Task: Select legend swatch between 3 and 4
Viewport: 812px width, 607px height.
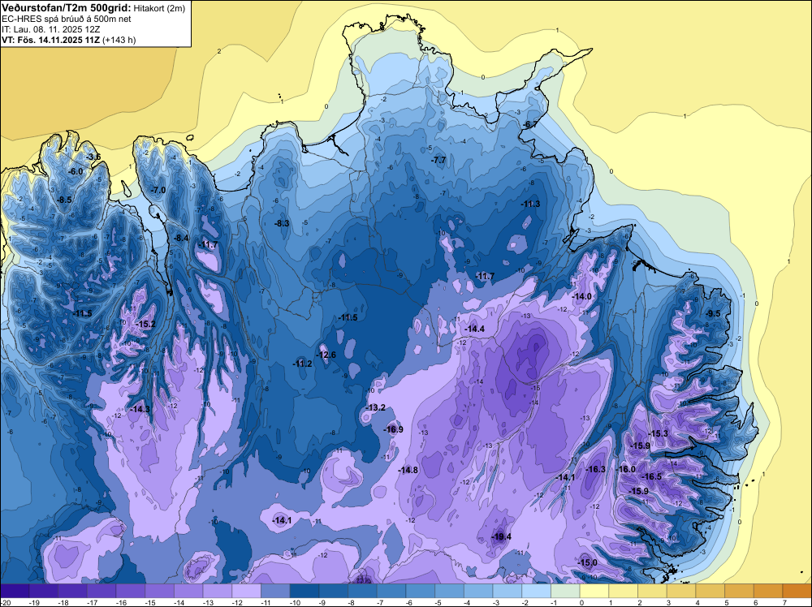Action: click(x=681, y=591)
